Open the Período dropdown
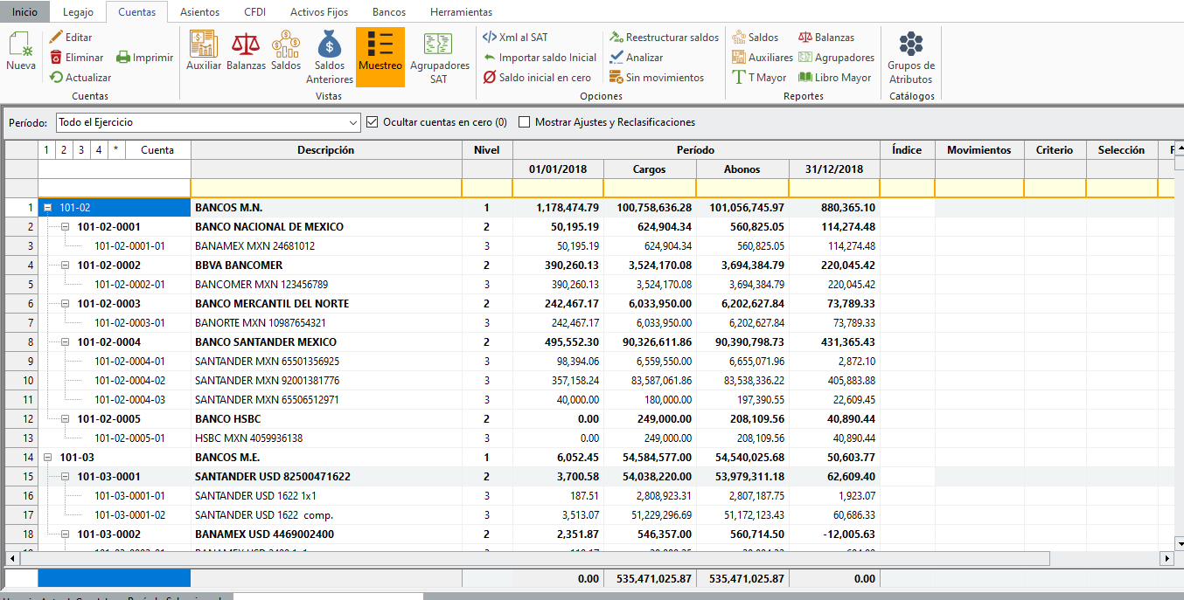The image size is (1184, 600). [x=352, y=123]
